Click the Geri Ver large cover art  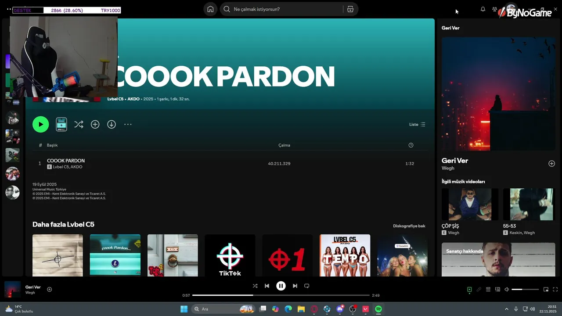(x=498, y=94)
